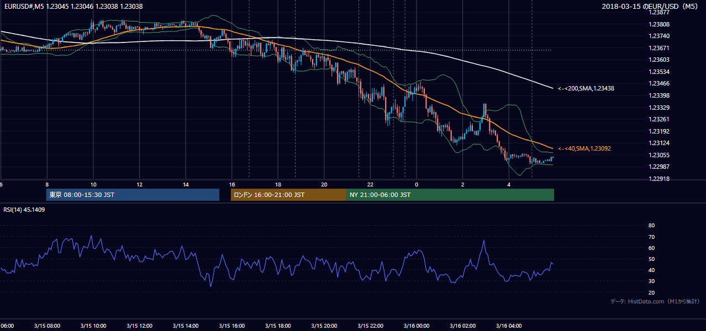Image resolution: width=706 pixels, height=331 pixels.
Task: Click the 1.23124 price axis label
Action: point(659,143)
